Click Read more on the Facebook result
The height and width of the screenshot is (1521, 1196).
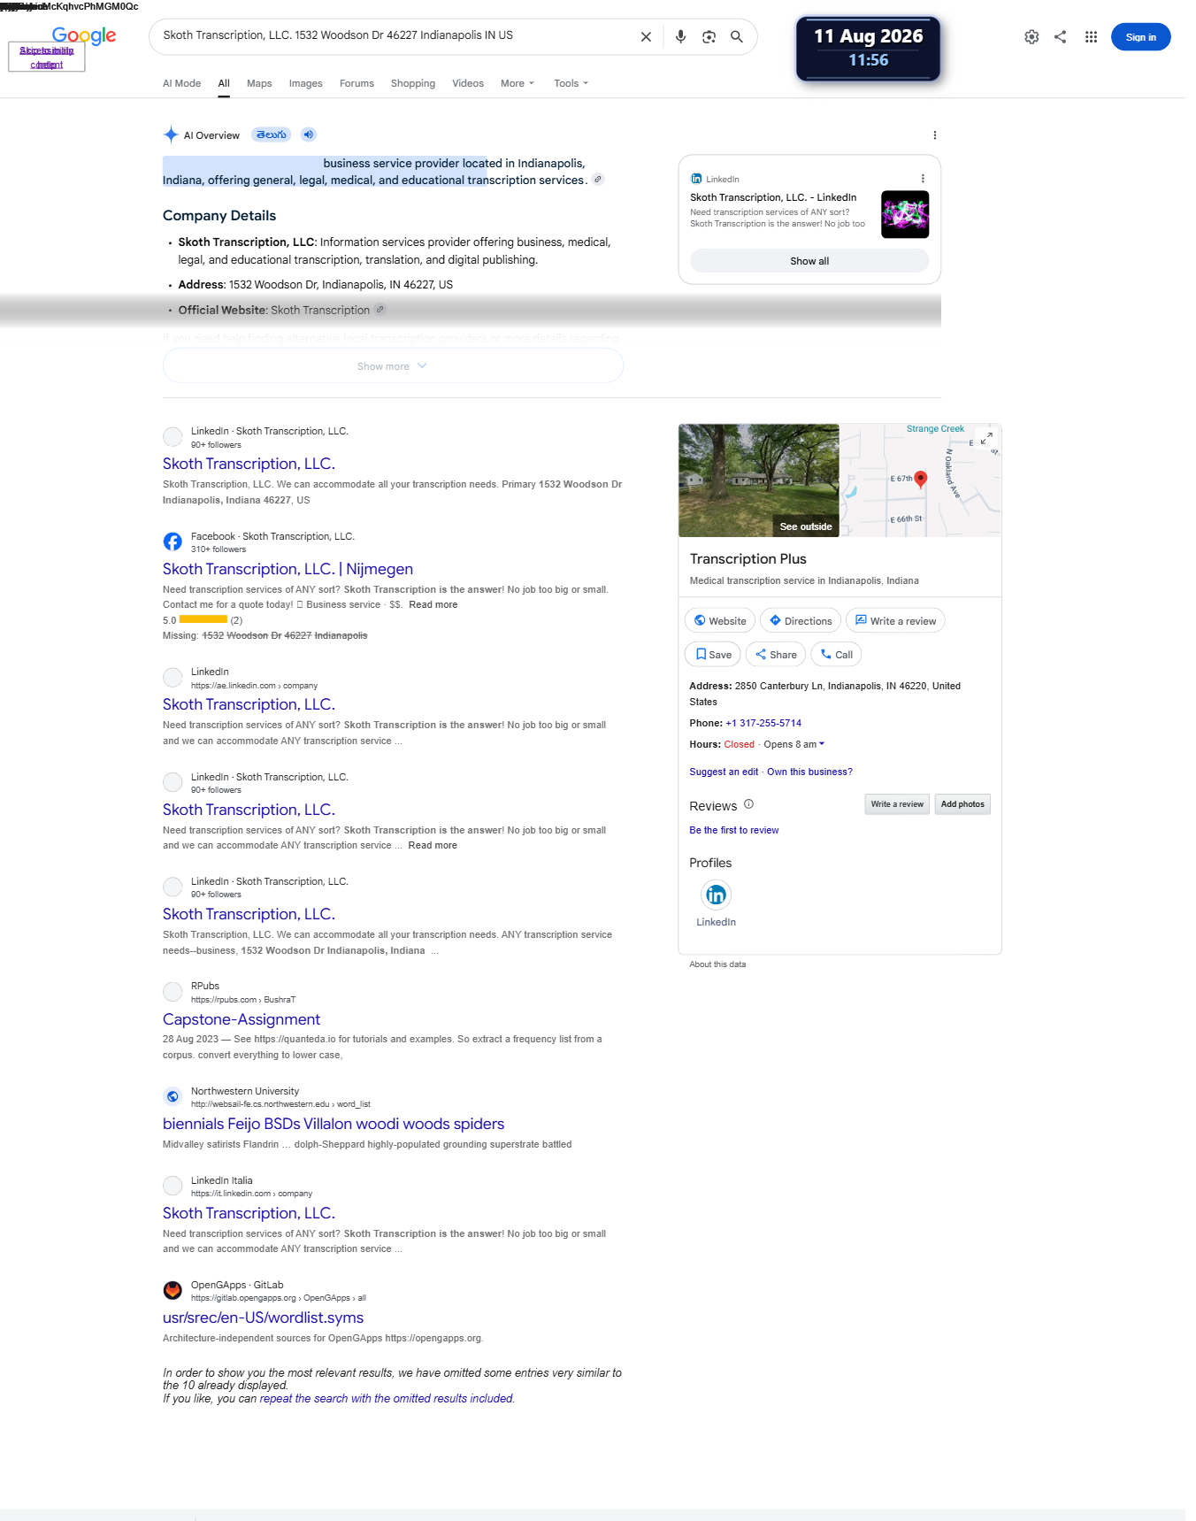click(433, 604)
